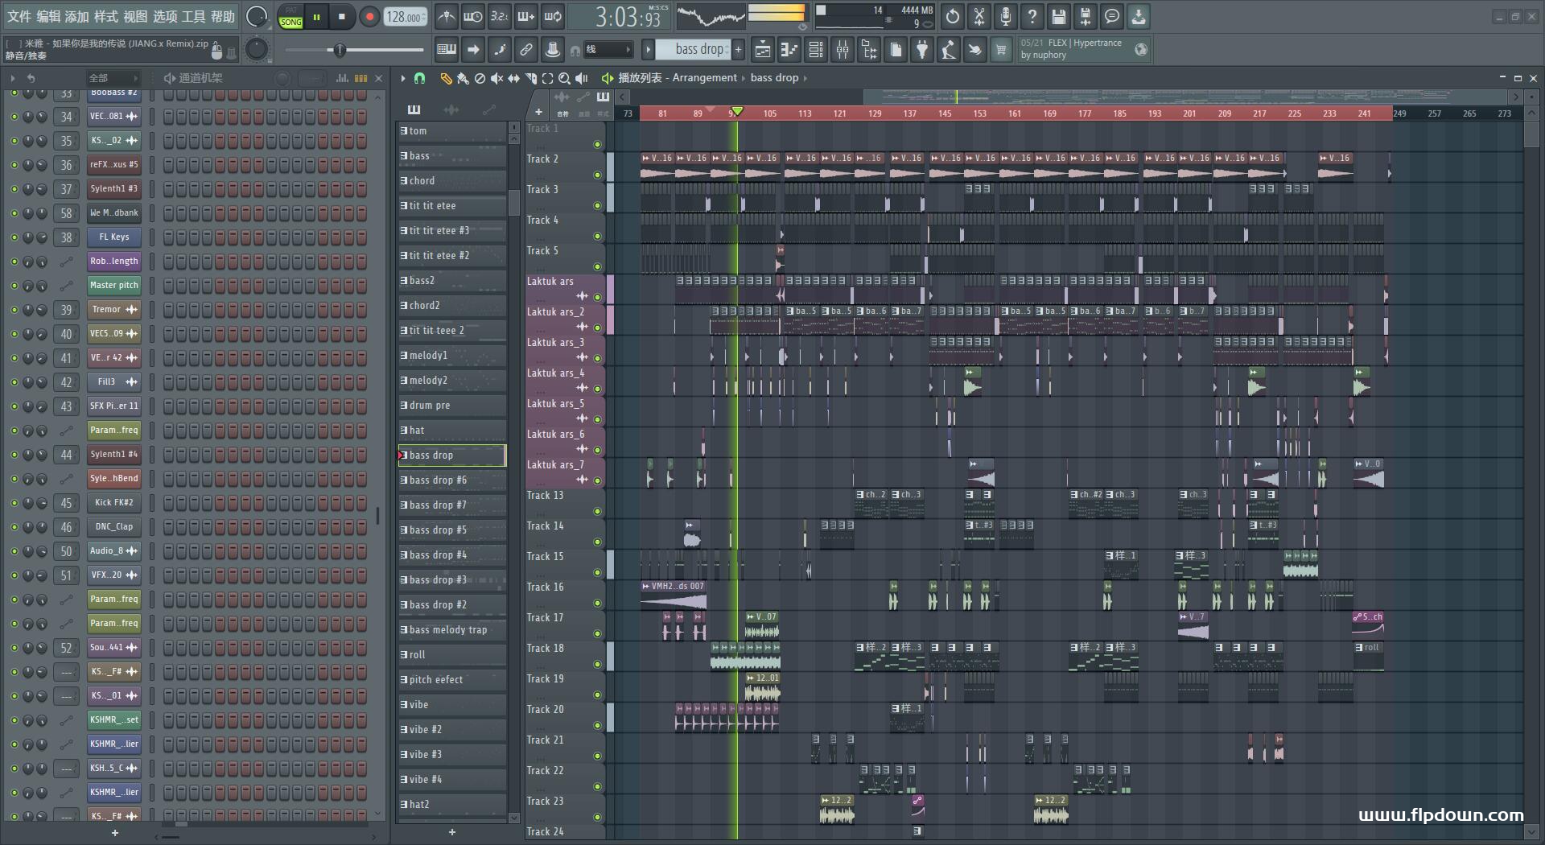Click the microphone one-click recording icon
This screenshot has width=1545, height=845.
1006,16
